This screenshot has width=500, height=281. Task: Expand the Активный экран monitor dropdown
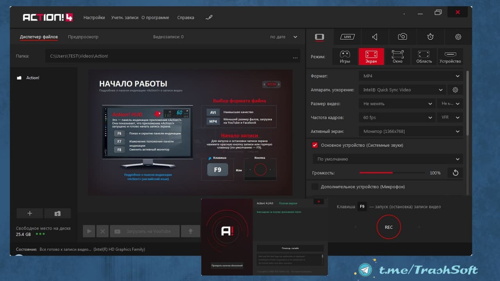click(411, 132)
